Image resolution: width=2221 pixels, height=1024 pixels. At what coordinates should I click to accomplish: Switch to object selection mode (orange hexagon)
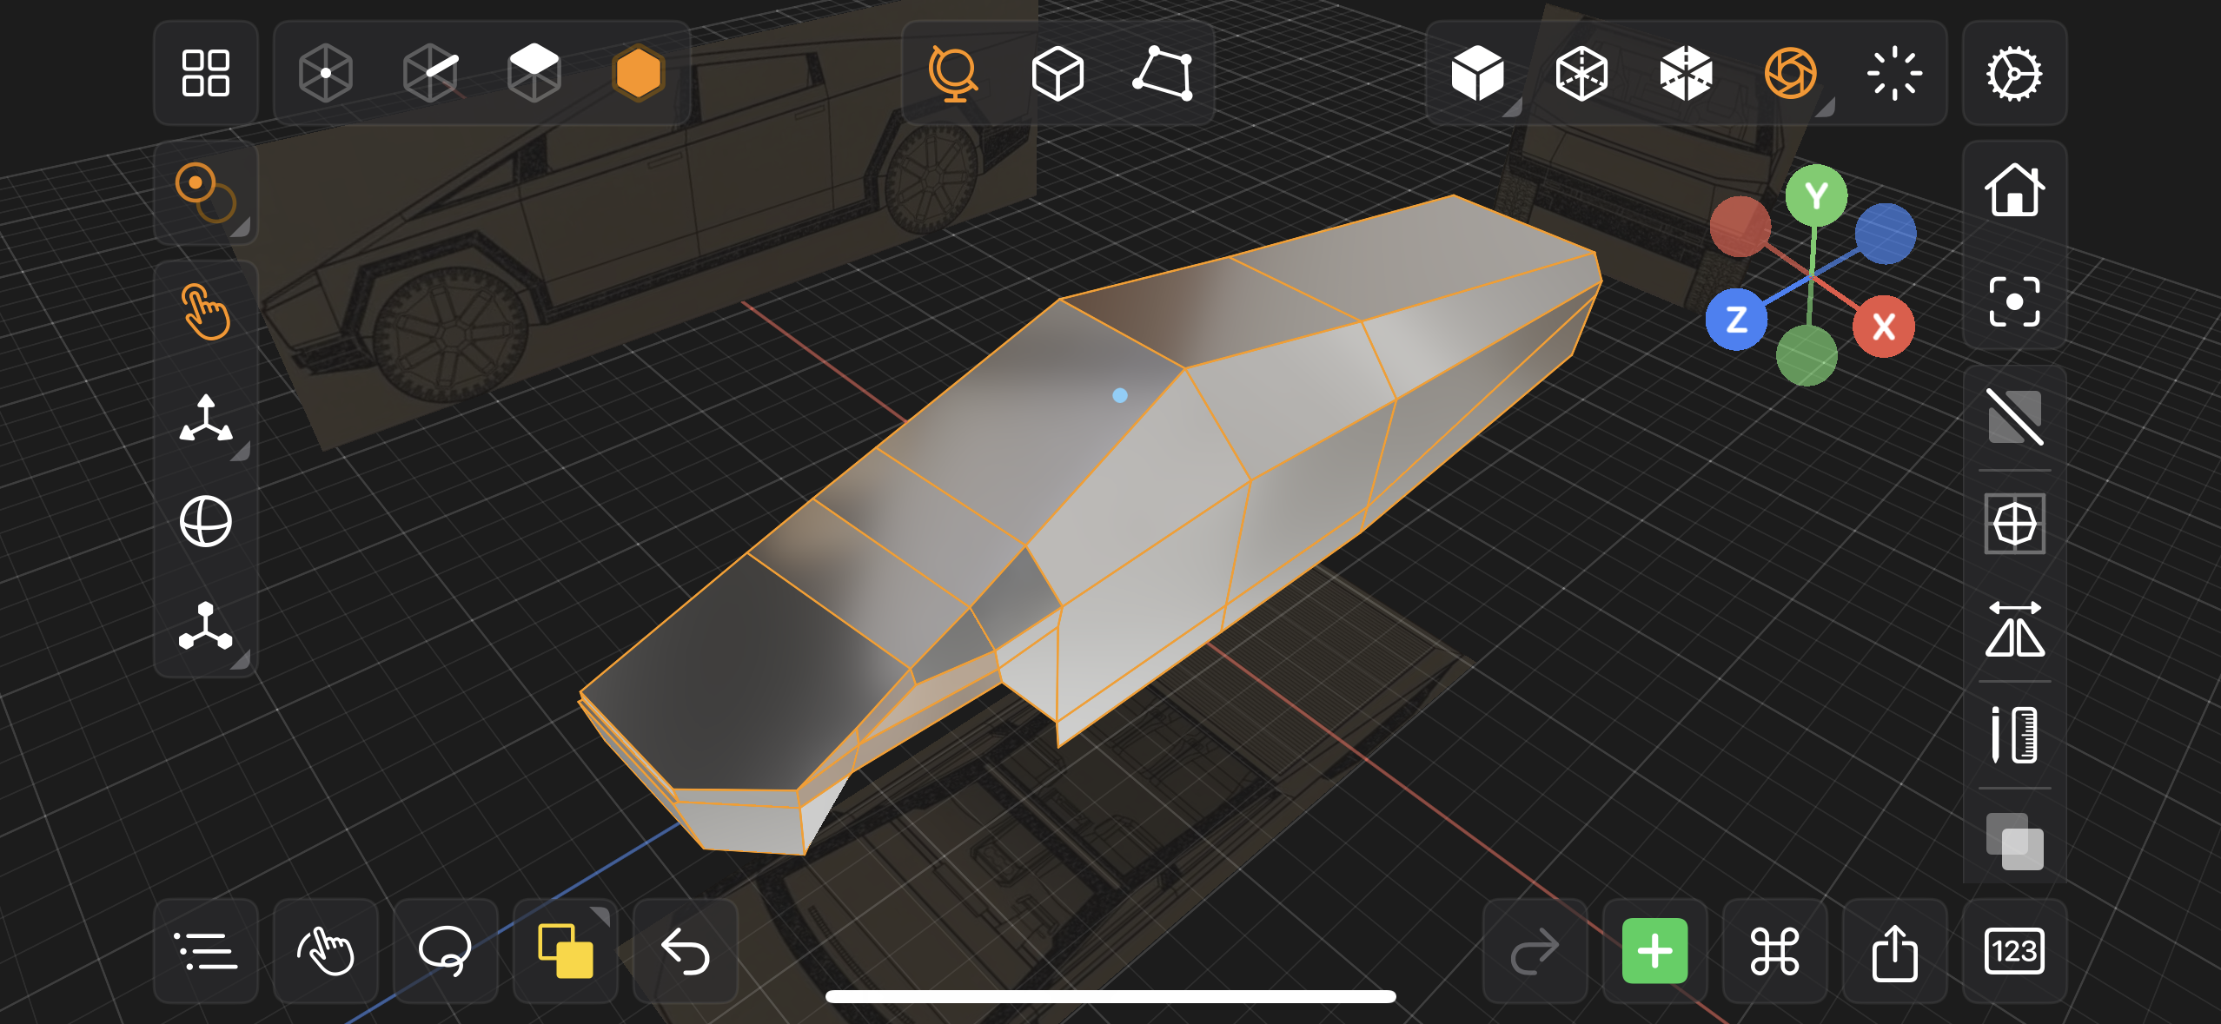point(639,73)
